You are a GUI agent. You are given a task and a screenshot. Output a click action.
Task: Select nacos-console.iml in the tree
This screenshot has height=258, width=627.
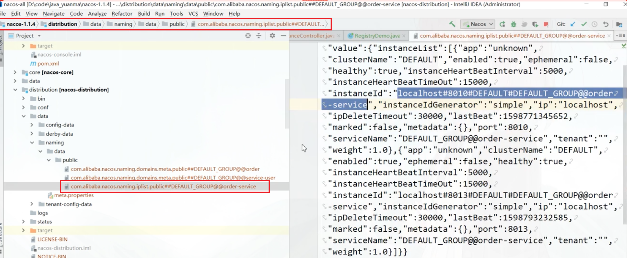[x=59, y=54]
